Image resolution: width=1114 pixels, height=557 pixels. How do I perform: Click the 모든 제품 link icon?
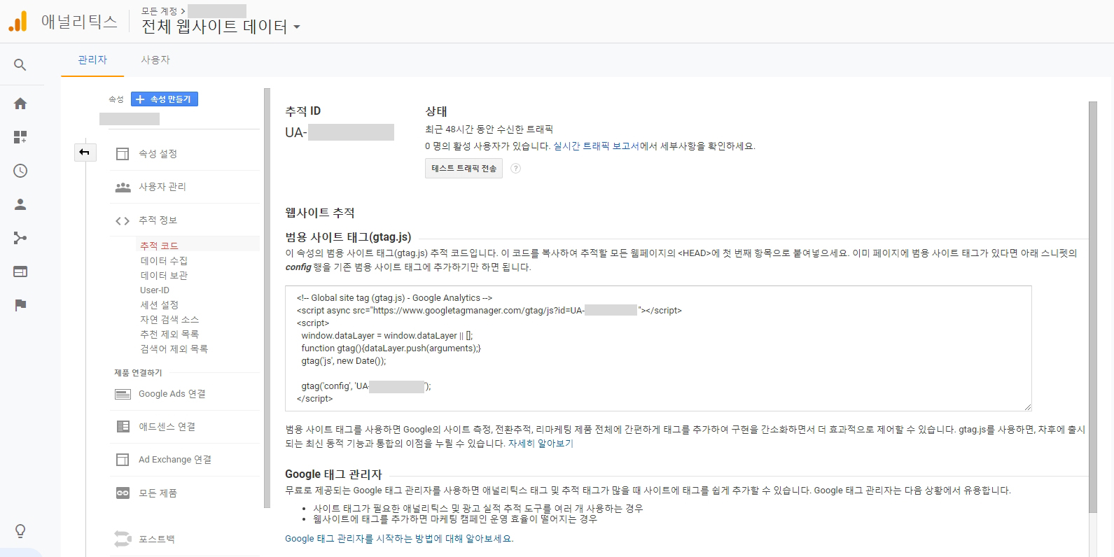click(123, 493)
